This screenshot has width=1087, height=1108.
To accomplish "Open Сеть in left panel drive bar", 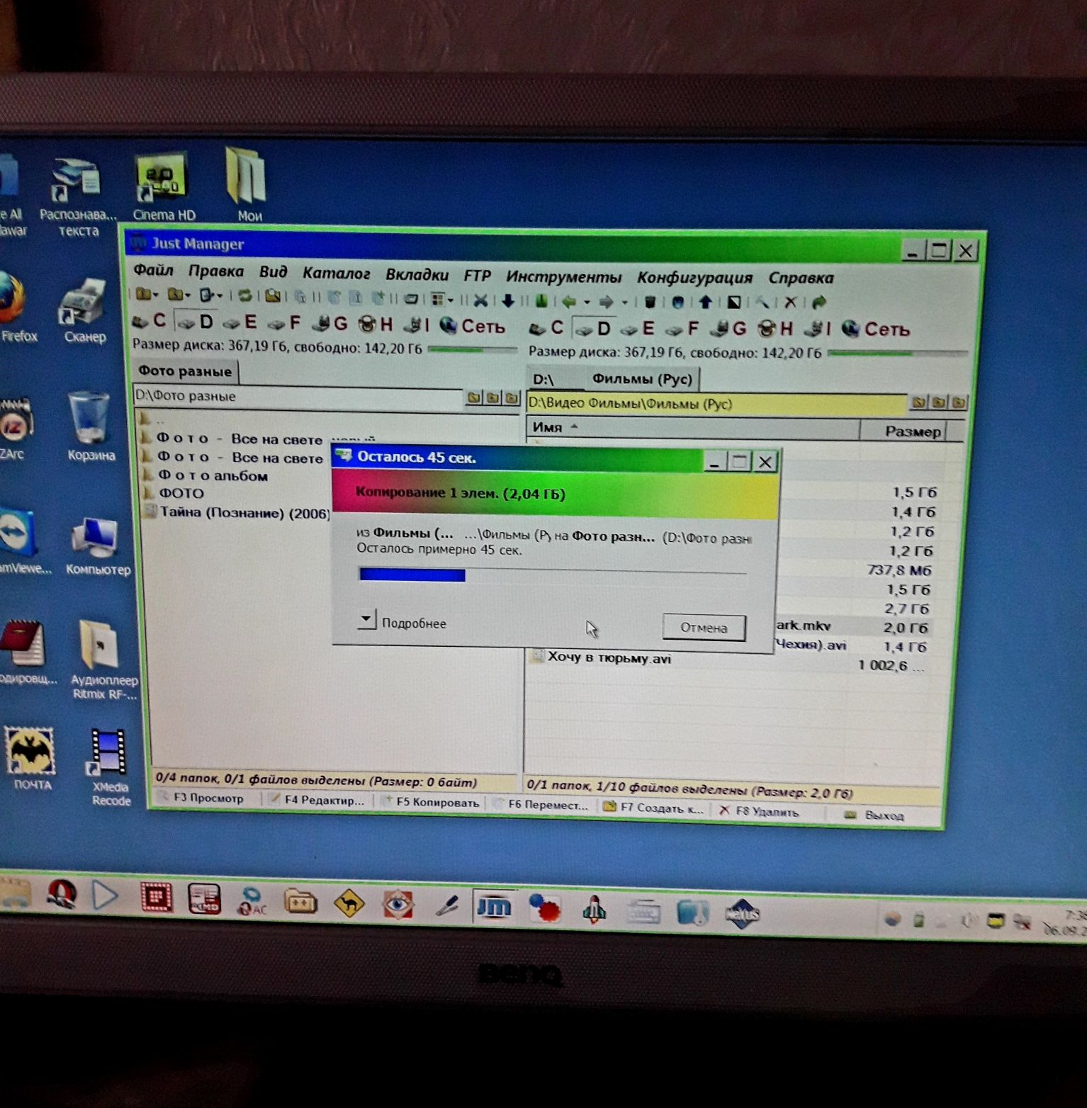I will coord(472,327).
